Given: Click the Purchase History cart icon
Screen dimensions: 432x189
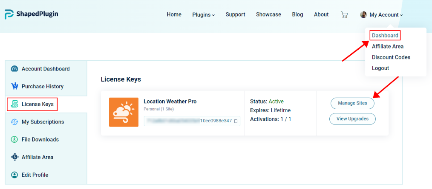Looking at the screenshot, I should coord(14,86).
